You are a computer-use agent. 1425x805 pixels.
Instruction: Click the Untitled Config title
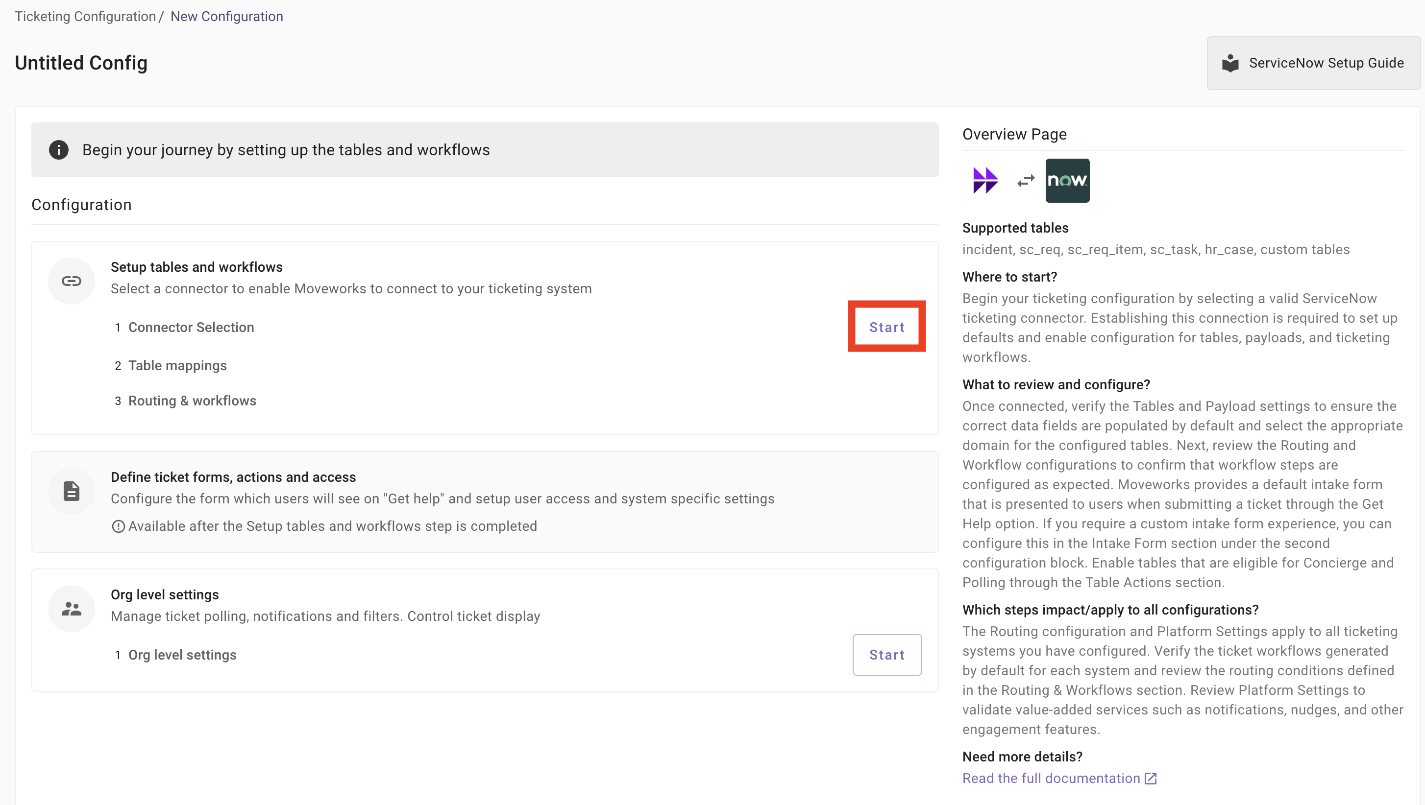point(81,63)
